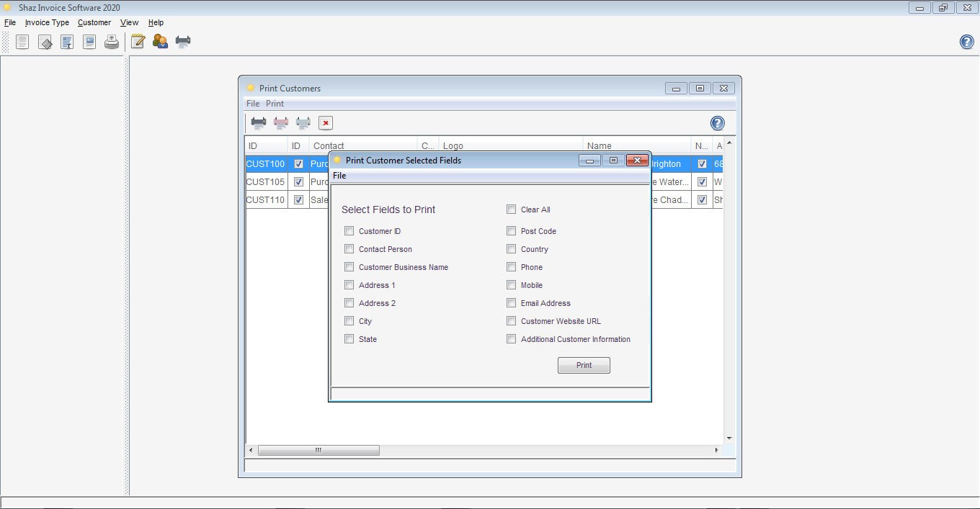Open main window help question mark icon
The width and height of the screenshot is (980, 509).
pyautogui.click(x=967, y=42)
